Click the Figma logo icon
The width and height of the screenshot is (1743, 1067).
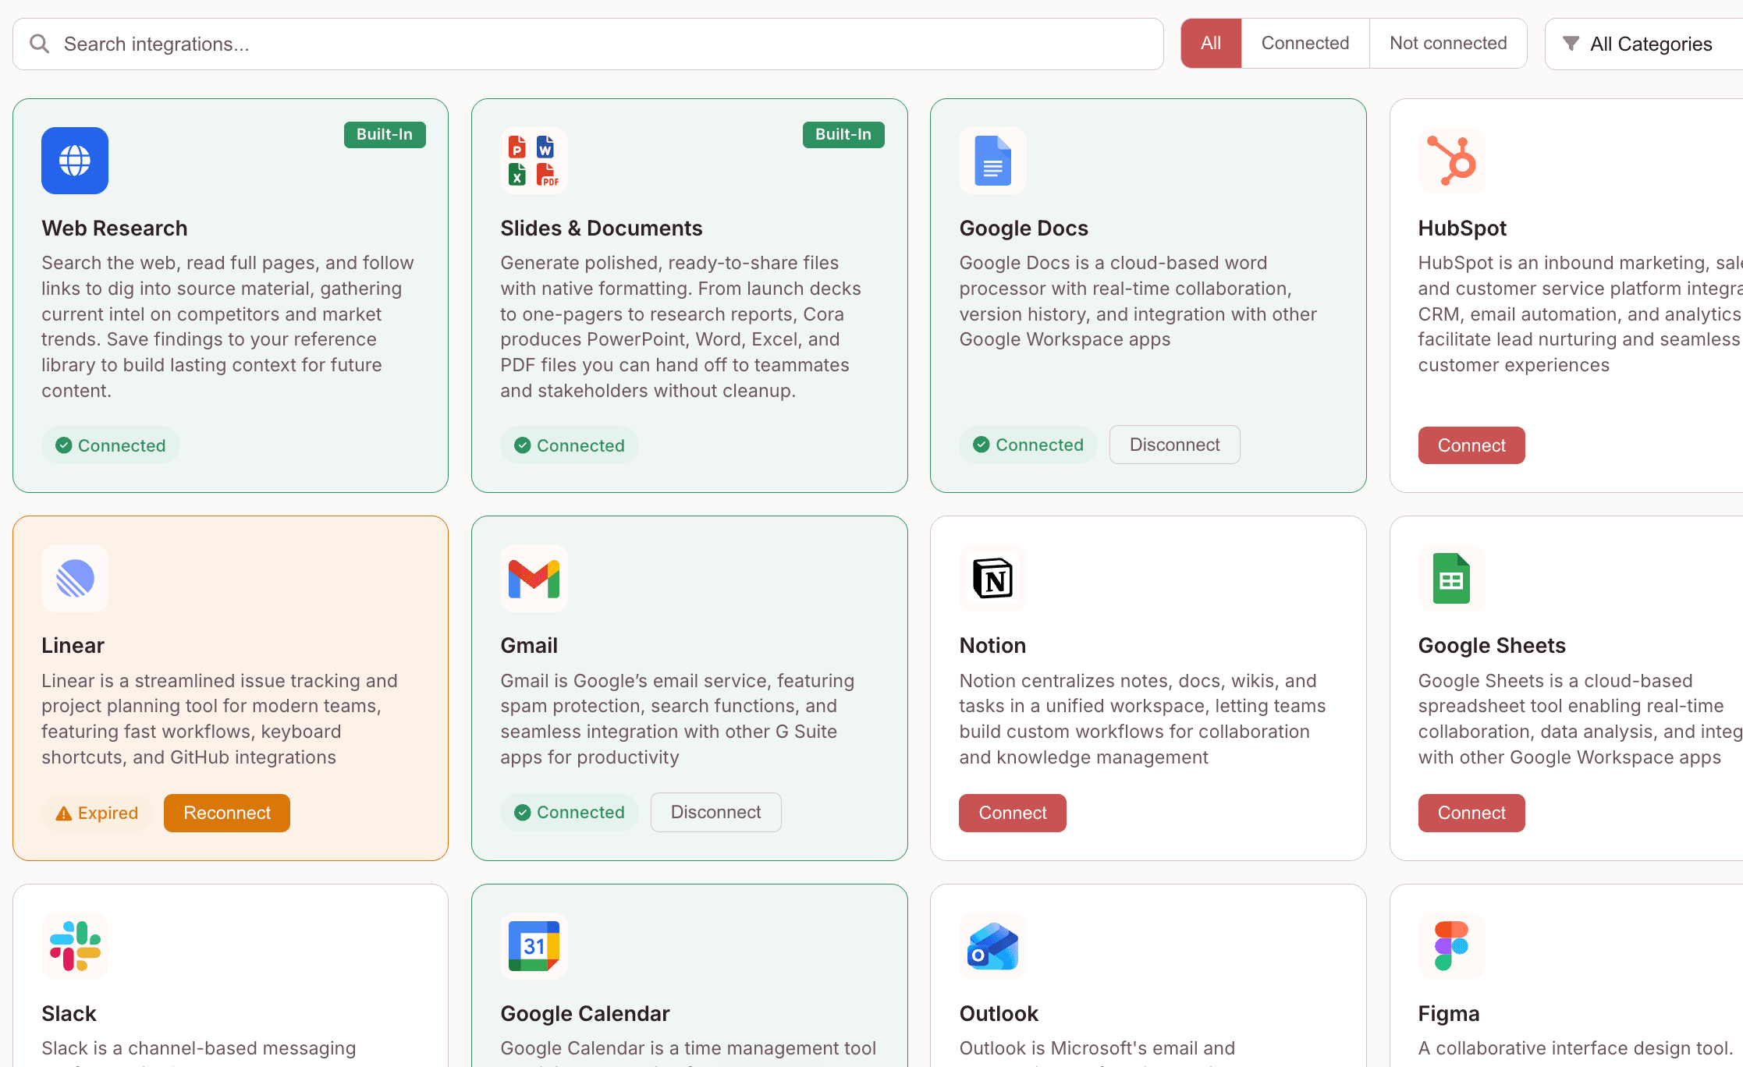[x=1451, y=946]
